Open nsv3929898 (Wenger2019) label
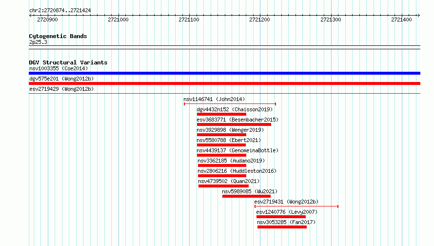The image size is (434, 246). tap(230, 130)
